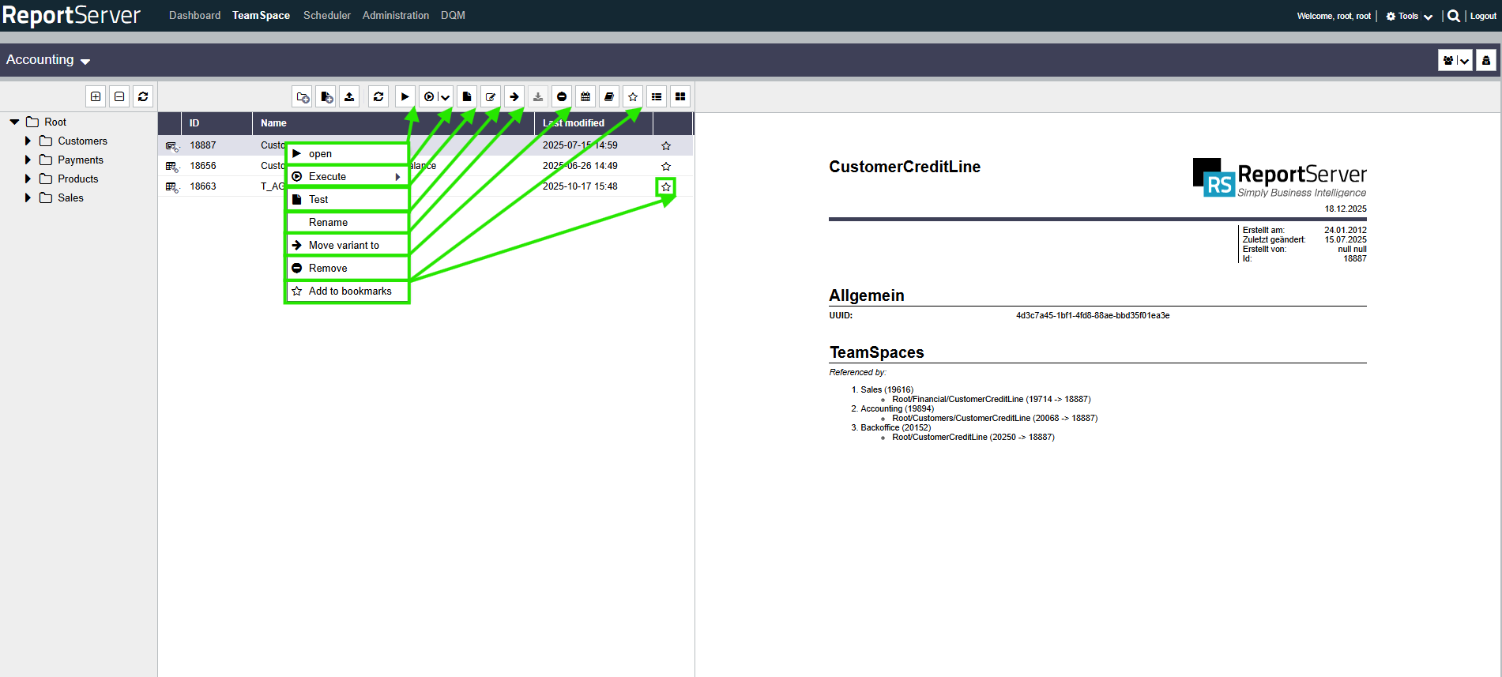Switch to the tile view icon
The width and height of the screenshot is (1502, 677).
680,97
